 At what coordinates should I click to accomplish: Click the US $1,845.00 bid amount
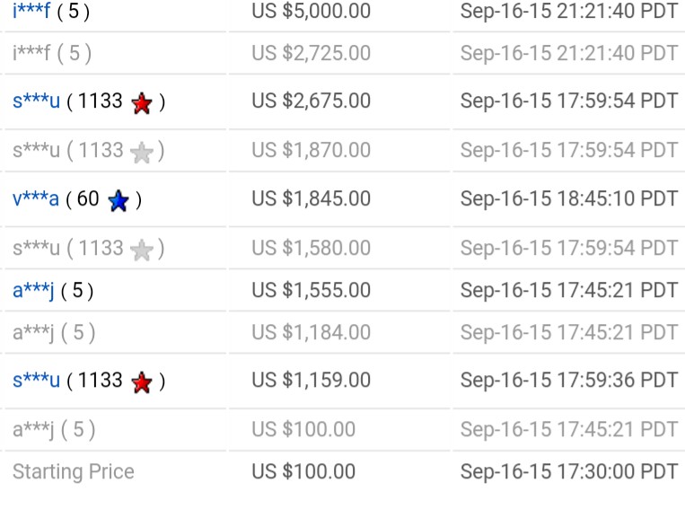pos(311,199)
